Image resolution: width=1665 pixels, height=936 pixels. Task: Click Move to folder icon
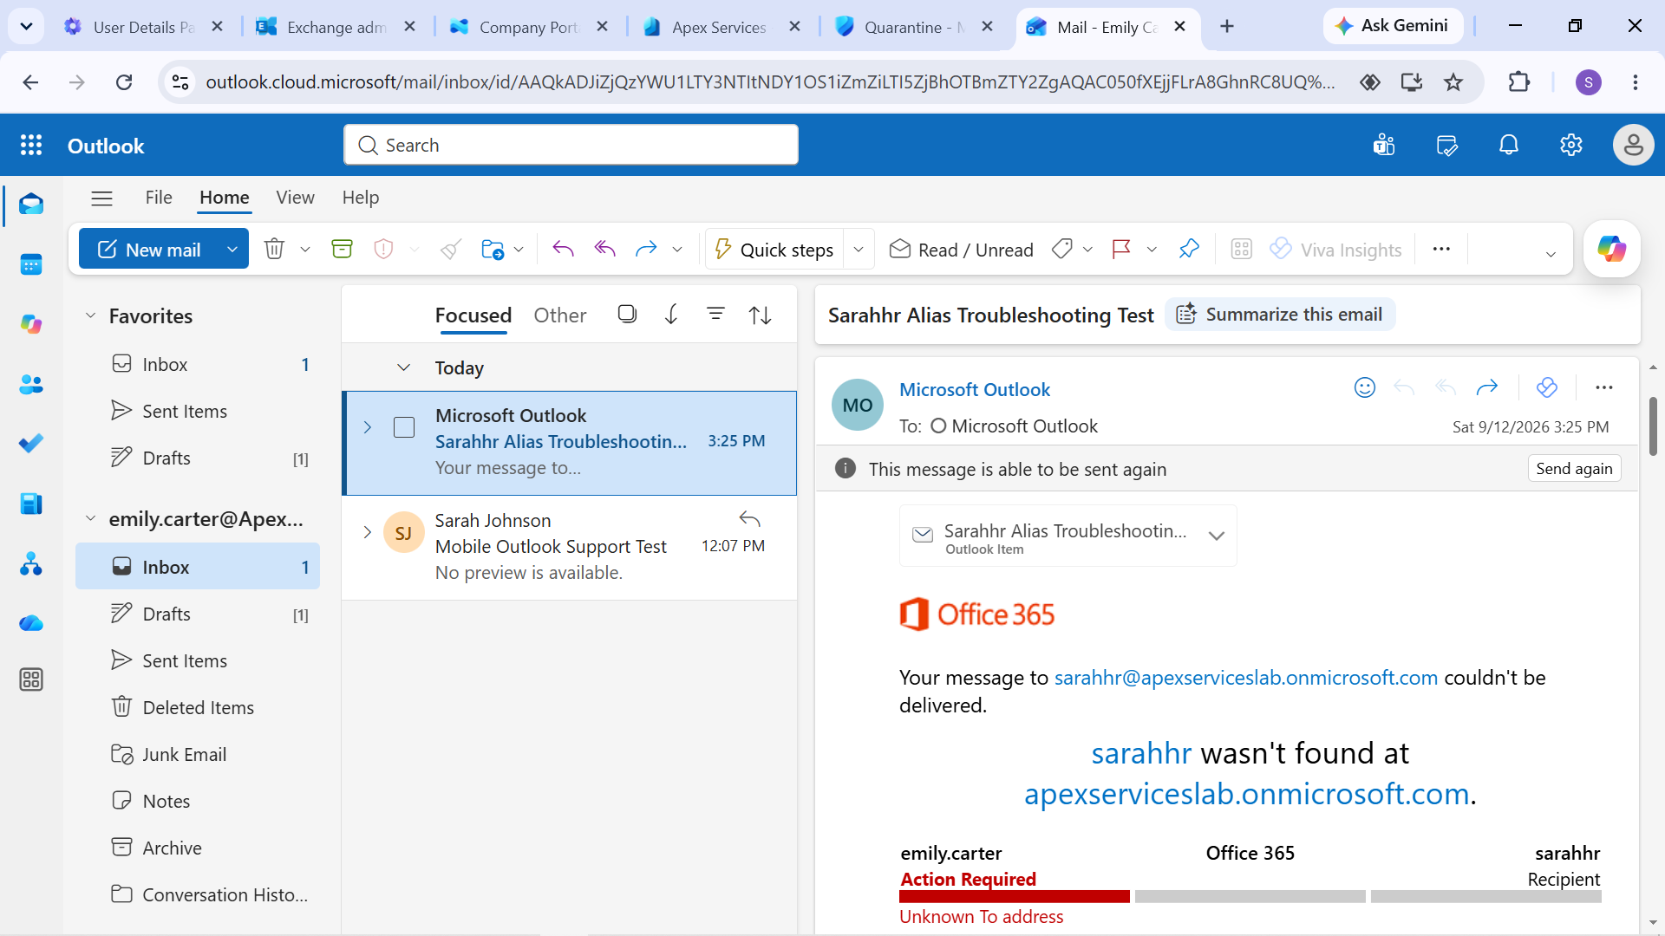click(x=493, y=250)
